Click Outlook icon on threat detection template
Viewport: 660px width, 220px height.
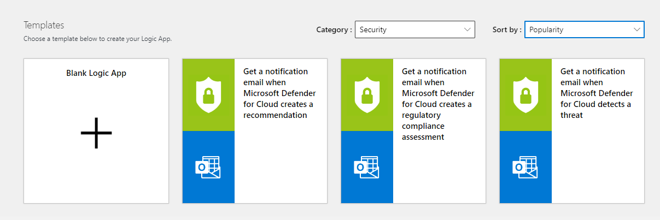525,167
